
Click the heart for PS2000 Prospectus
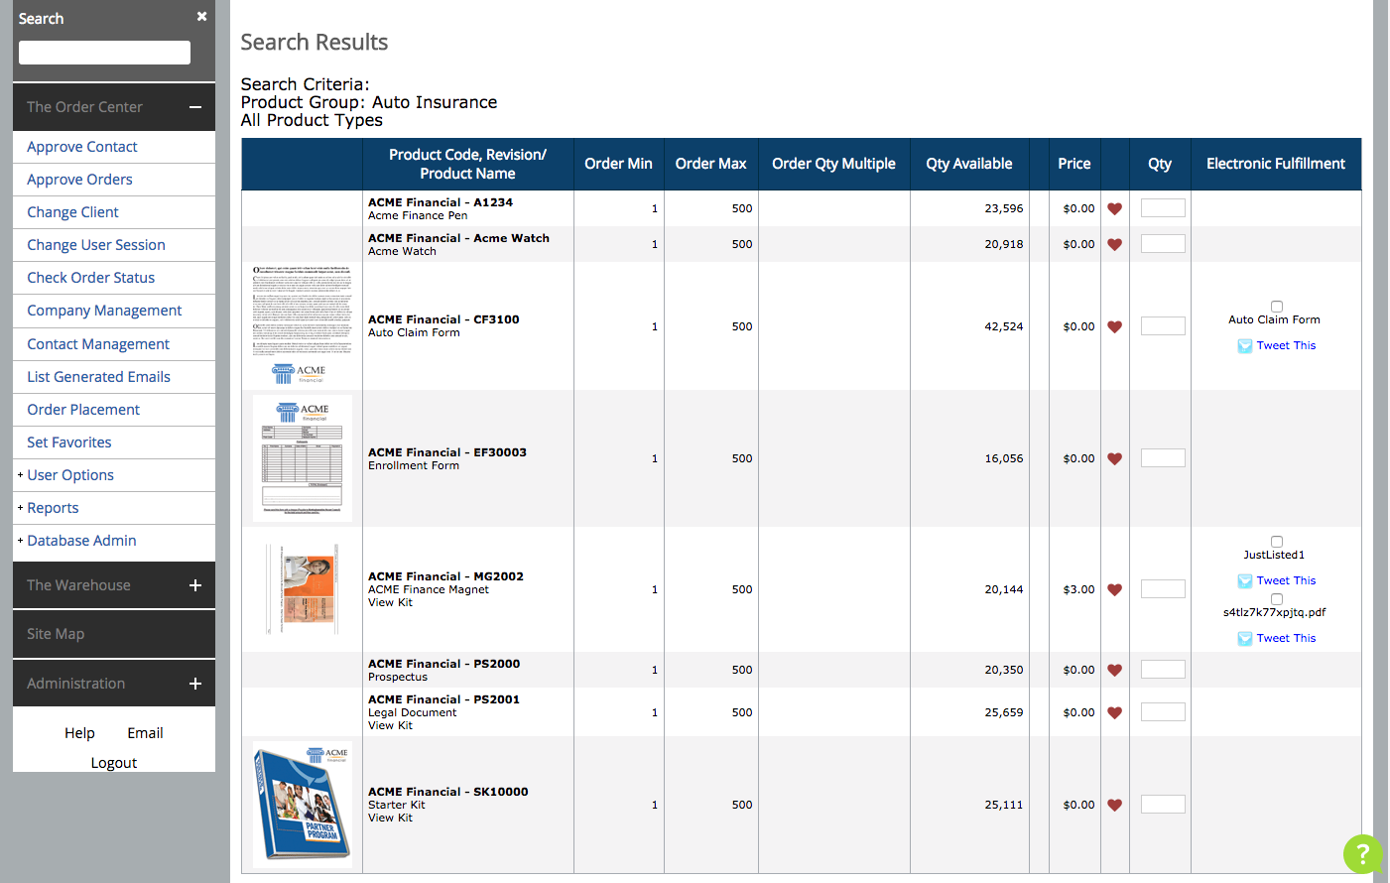coord(1114,671)
